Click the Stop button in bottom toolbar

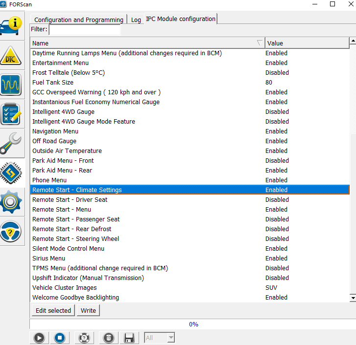click(60, 338)
